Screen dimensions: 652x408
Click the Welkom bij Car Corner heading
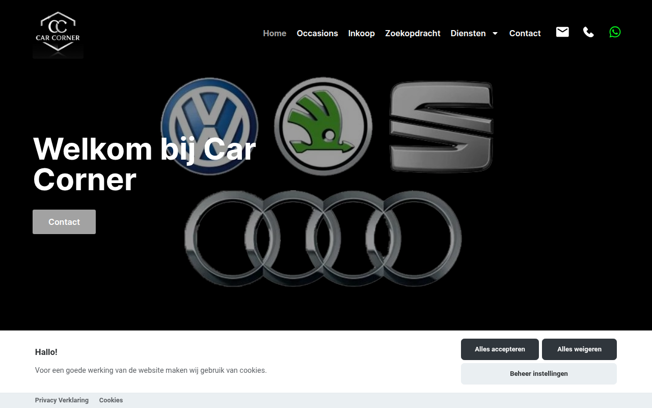point(144,164)
